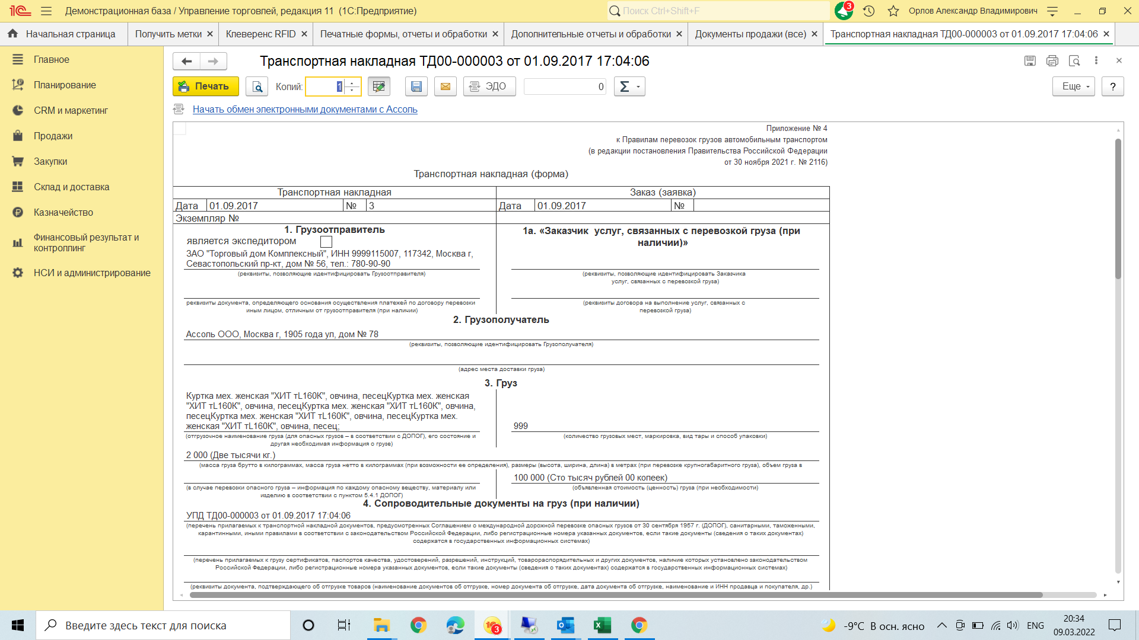Open Excel from the taskbar

click(602, 625)
